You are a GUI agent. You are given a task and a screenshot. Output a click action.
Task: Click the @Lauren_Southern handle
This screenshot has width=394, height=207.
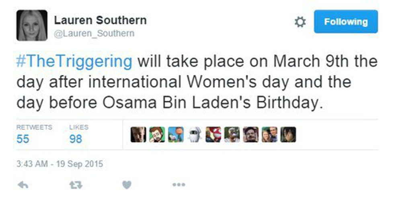click(x=94, y=33)
